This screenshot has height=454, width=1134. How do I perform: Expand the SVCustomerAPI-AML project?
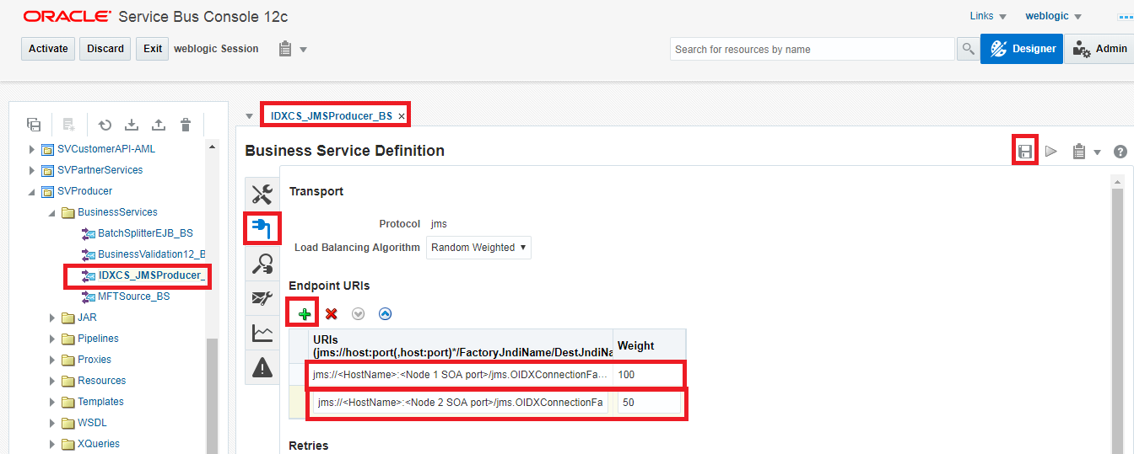pyautogui.click(x=32, y=149)
